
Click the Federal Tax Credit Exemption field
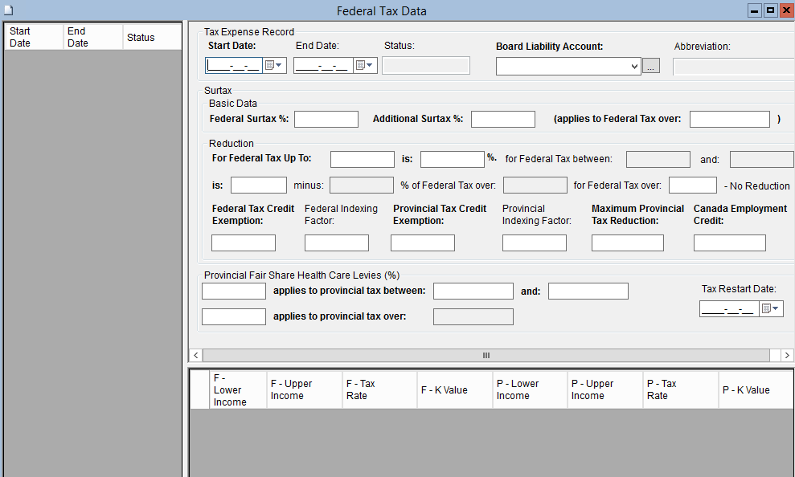(x=244, y=243)
